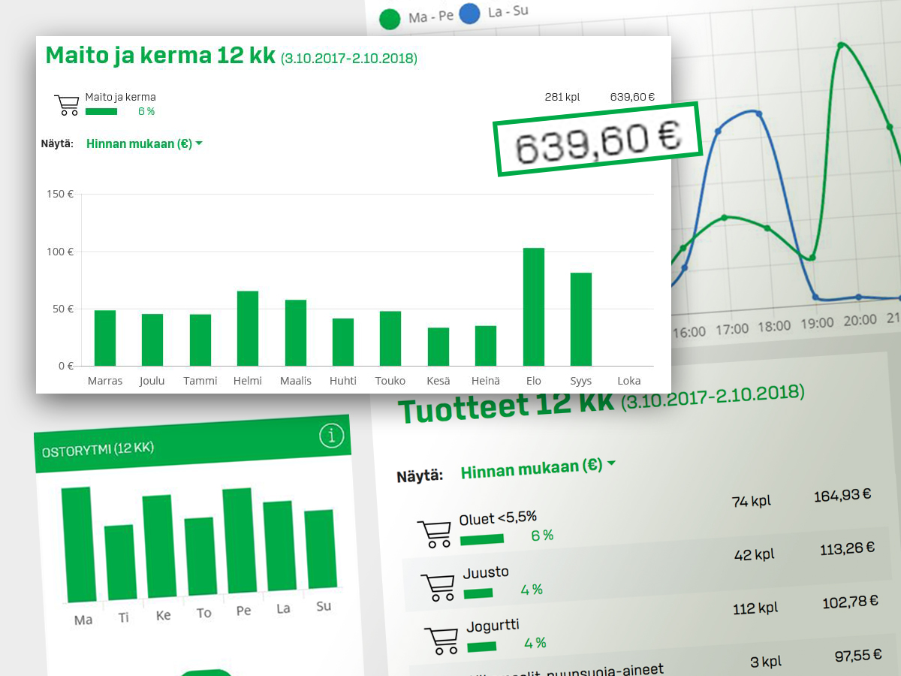Click the 102,78 € price value
Viewport: 901px width, 676px height.
851,602
